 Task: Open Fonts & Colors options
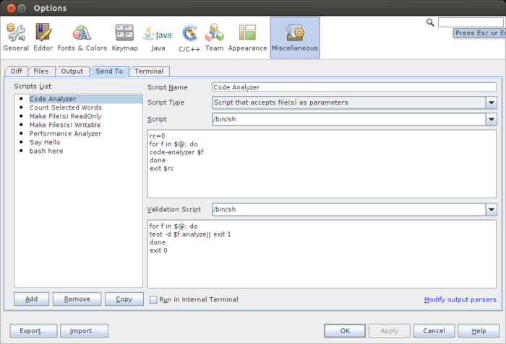click(x=82, y=38)
